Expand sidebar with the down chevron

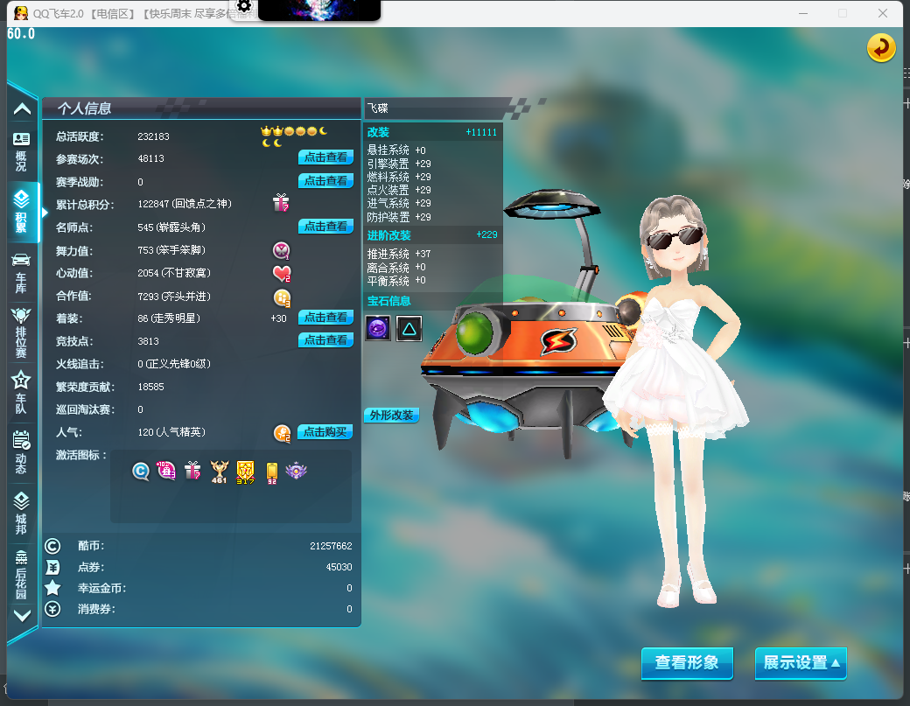click(22, 616)
